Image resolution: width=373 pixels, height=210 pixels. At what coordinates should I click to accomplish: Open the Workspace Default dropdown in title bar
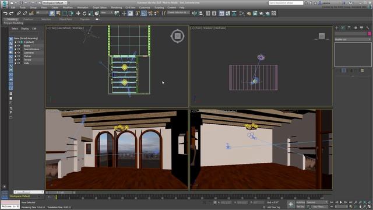point(54,3)
